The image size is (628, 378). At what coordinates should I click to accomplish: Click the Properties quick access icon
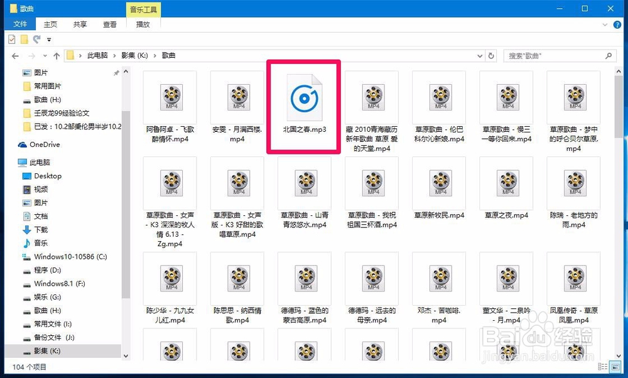[x=11, y=39]
